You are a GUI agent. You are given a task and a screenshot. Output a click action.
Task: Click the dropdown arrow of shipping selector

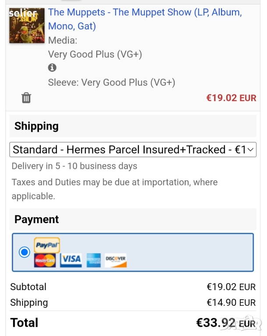[251, 150]
